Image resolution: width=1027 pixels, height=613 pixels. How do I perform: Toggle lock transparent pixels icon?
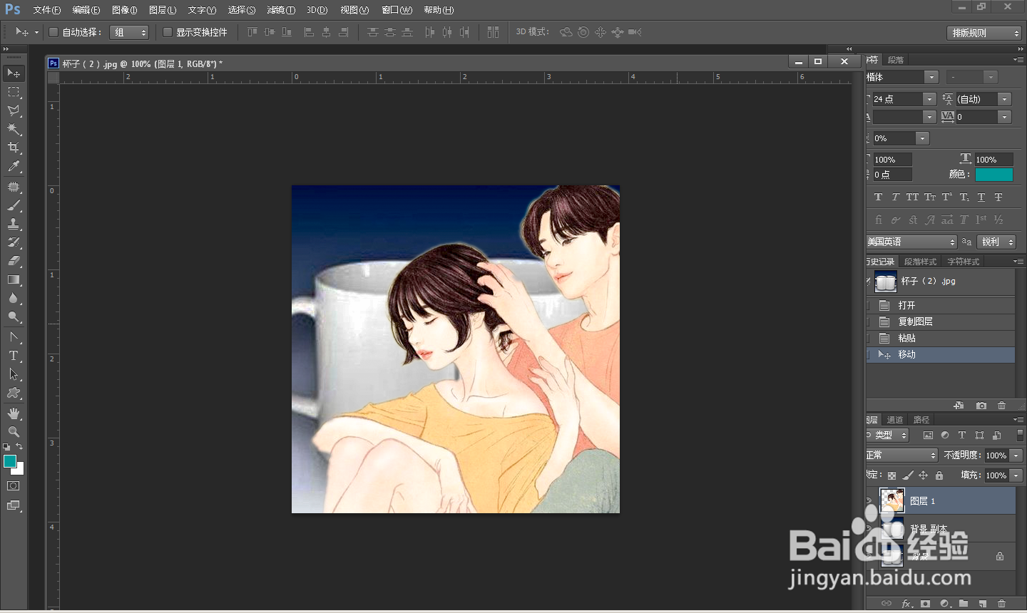pyautogui.click(x=891, y=475)
